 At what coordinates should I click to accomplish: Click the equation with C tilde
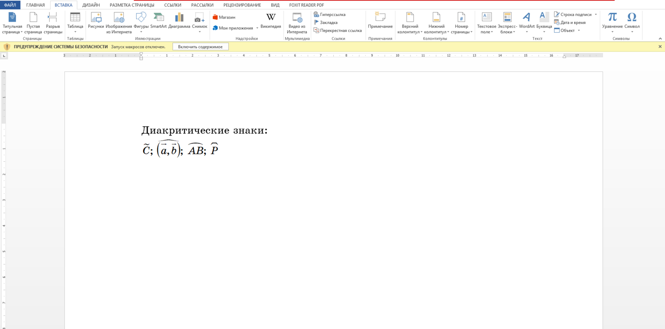(x=146, y=150)
